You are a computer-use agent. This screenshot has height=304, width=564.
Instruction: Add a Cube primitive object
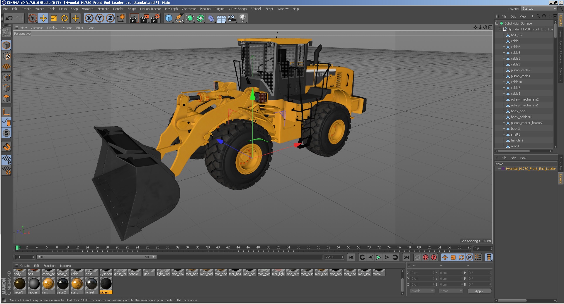tap(169, 18)
